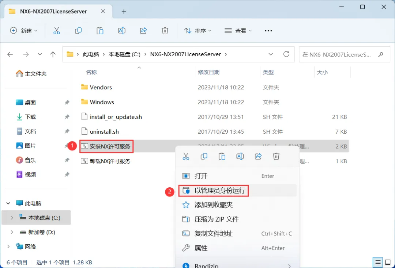Open the recent locations dropdown arrow
The width and height of the screenshot is (395, 268).
[x=40, y=54]
